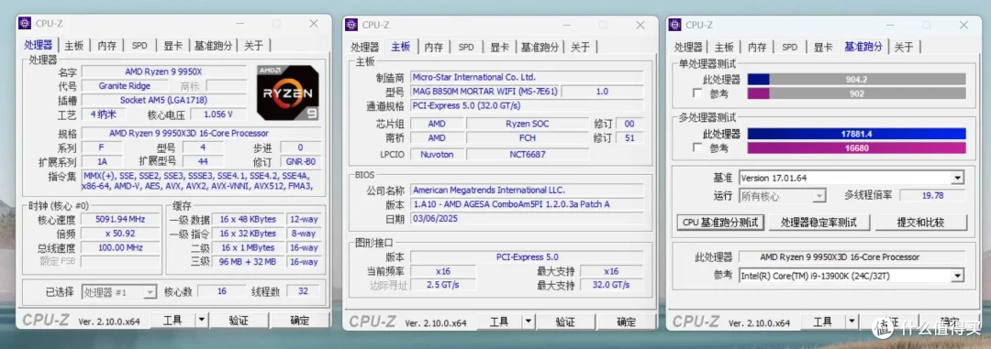The image size is (991, 349).
Task: Open 基准跑分 tab in middle window
Action: 540,47
